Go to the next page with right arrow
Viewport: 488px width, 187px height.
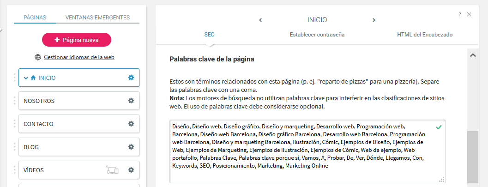pos(374,20)
